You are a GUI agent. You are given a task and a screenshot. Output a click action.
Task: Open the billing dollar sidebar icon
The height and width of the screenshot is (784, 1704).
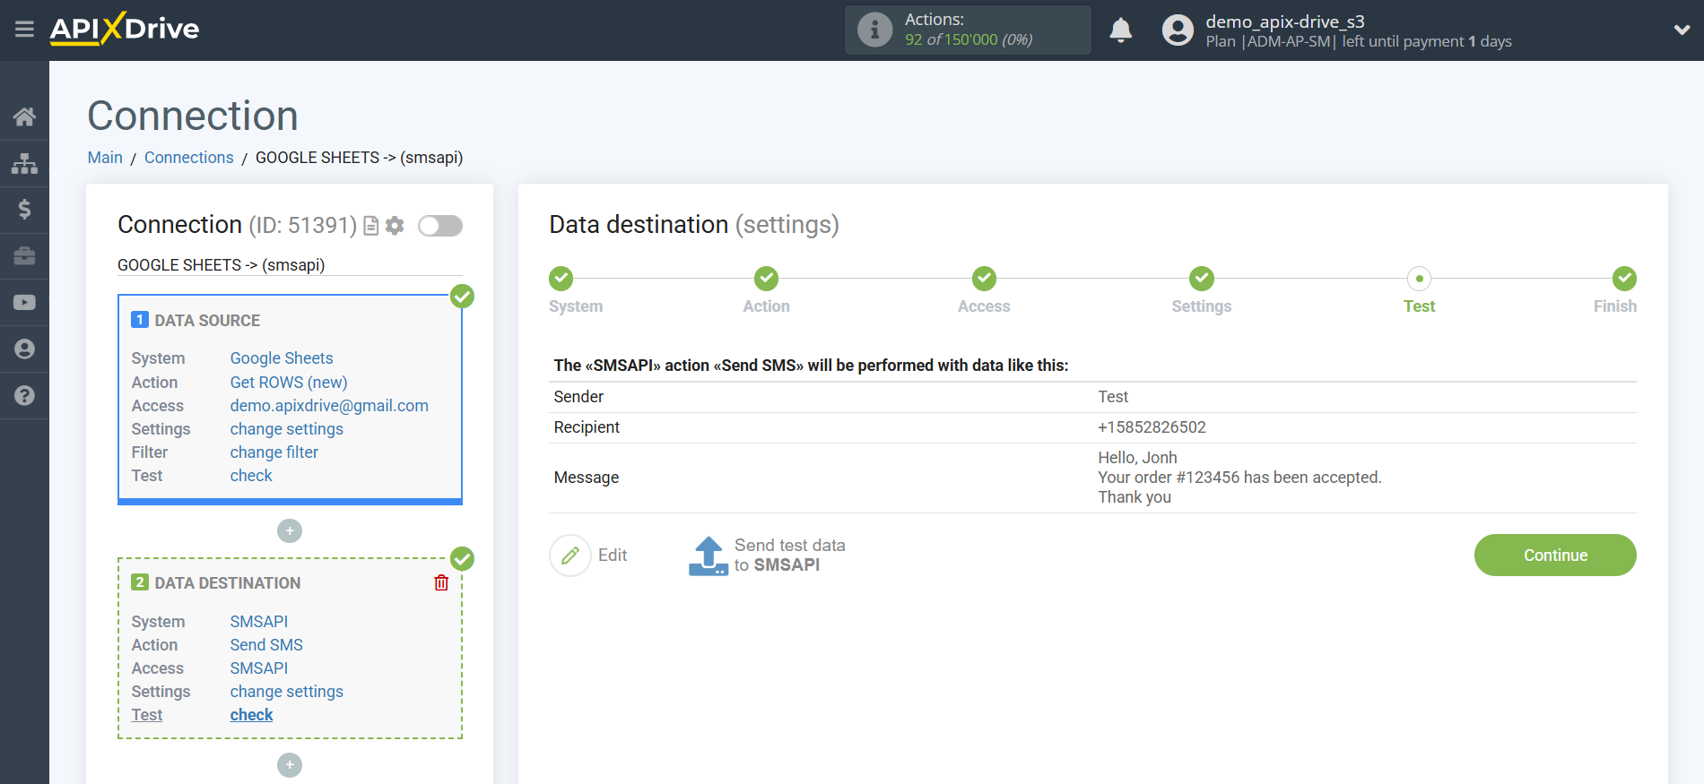pyautogui.click(x=24, y=210)
